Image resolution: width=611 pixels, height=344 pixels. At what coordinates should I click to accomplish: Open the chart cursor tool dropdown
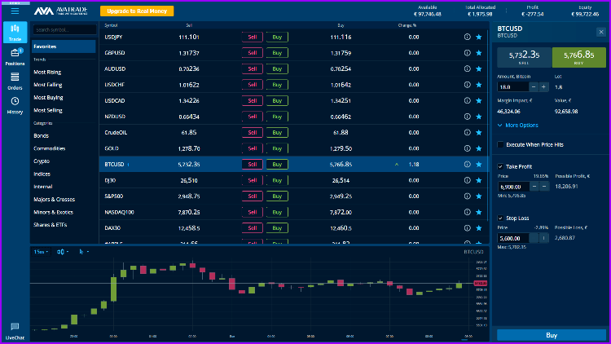(84, 252)
